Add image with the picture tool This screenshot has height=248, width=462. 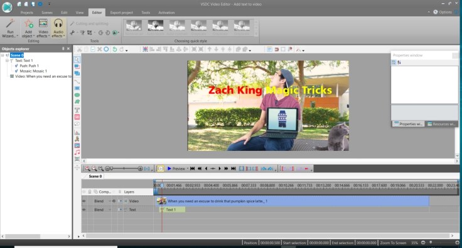(x=77, y=145)
